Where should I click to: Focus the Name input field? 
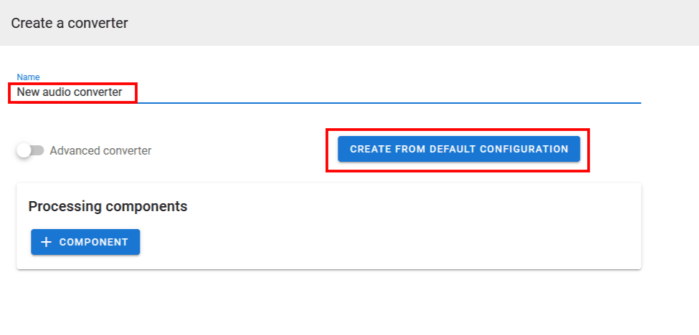(x=358, y=92)
